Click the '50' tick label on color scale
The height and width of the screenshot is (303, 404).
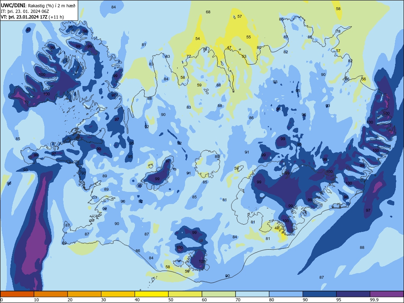(x=171, y=300)
